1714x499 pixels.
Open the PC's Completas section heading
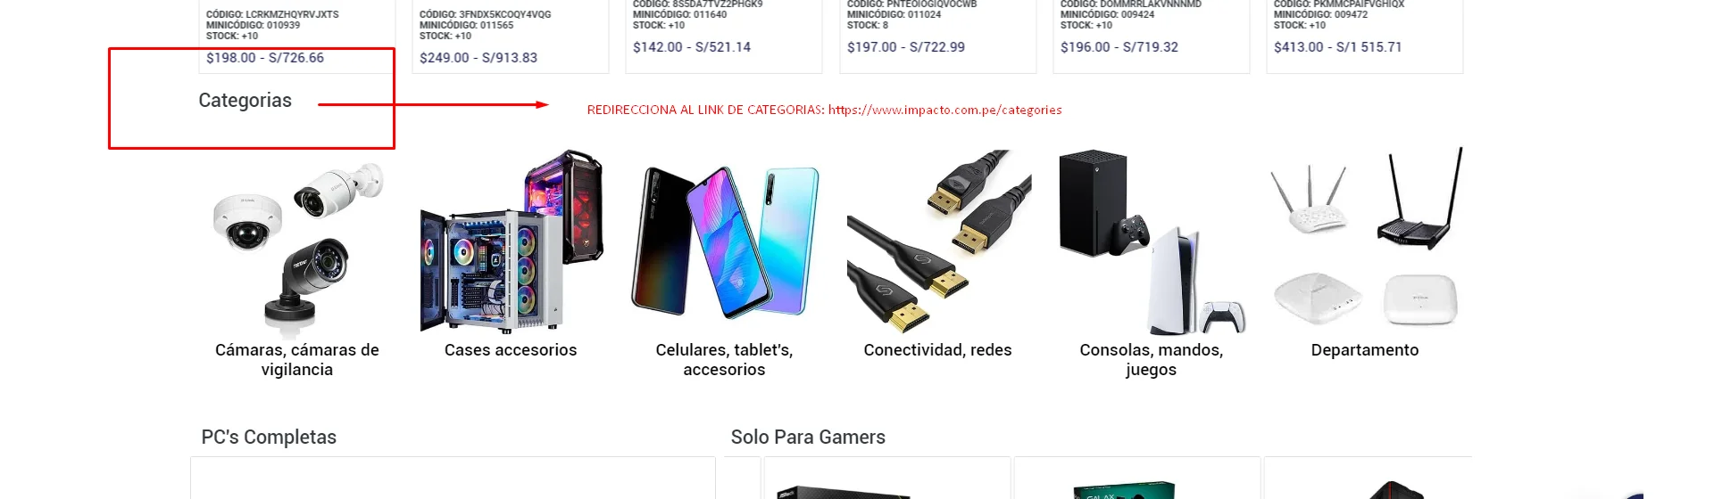269,438
